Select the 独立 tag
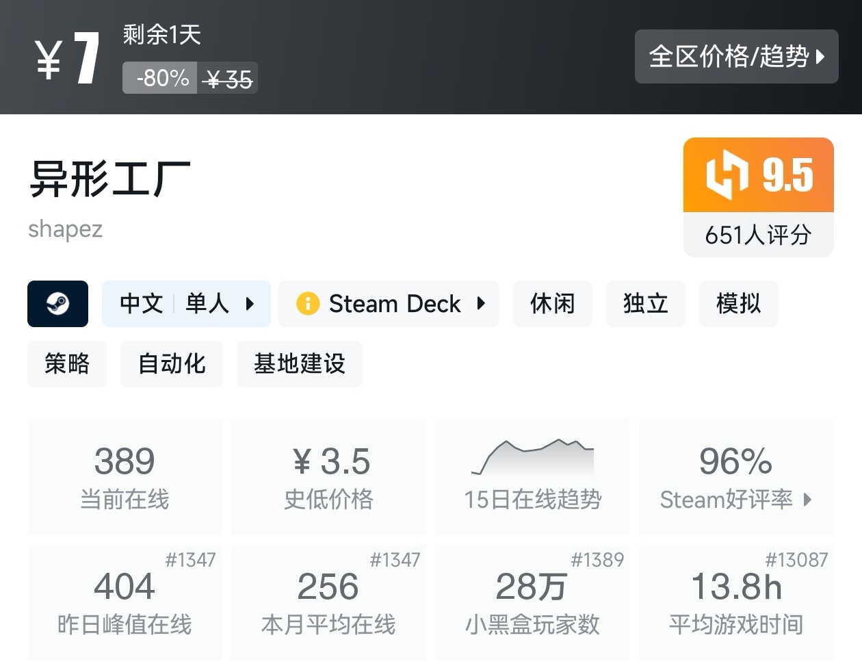Image resolution: width=862 pixels, height=670 pixels. click(x=645, y=303)
